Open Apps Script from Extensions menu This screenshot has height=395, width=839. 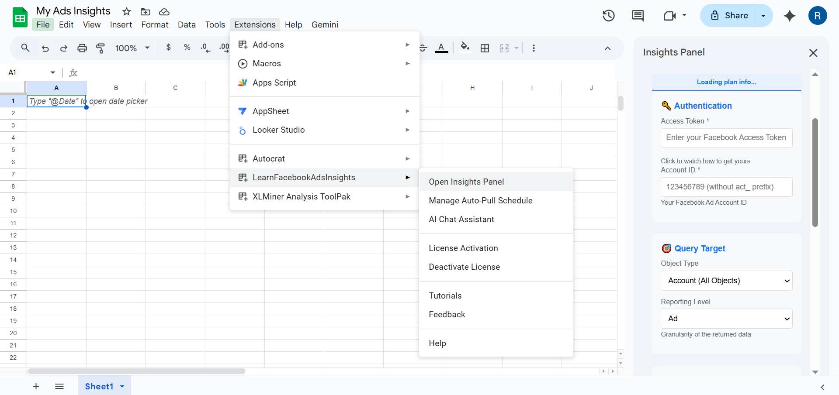coord(274,82)
